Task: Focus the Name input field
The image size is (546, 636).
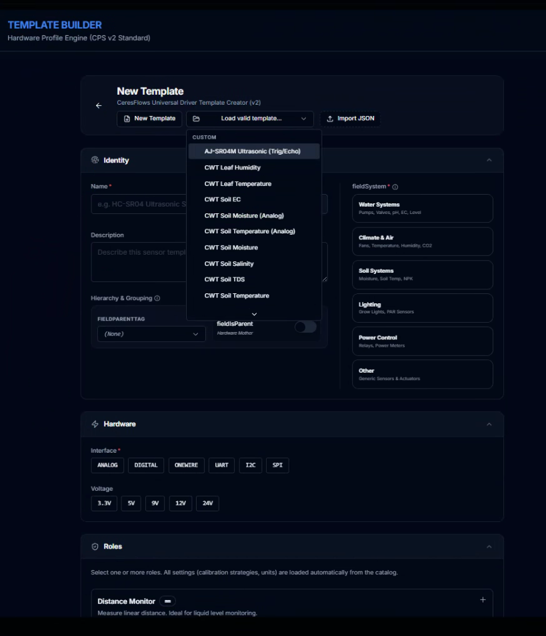Action: point(209,204)
